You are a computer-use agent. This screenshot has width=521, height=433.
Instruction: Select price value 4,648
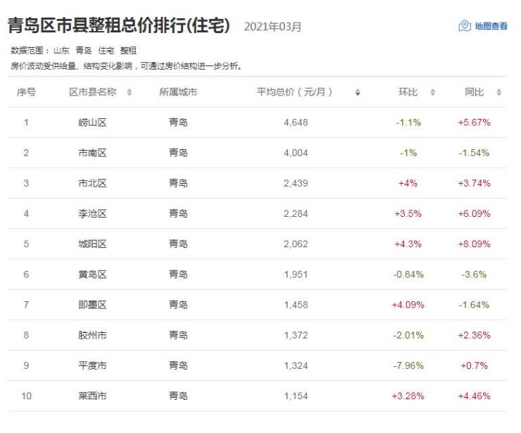click(296, 123)
